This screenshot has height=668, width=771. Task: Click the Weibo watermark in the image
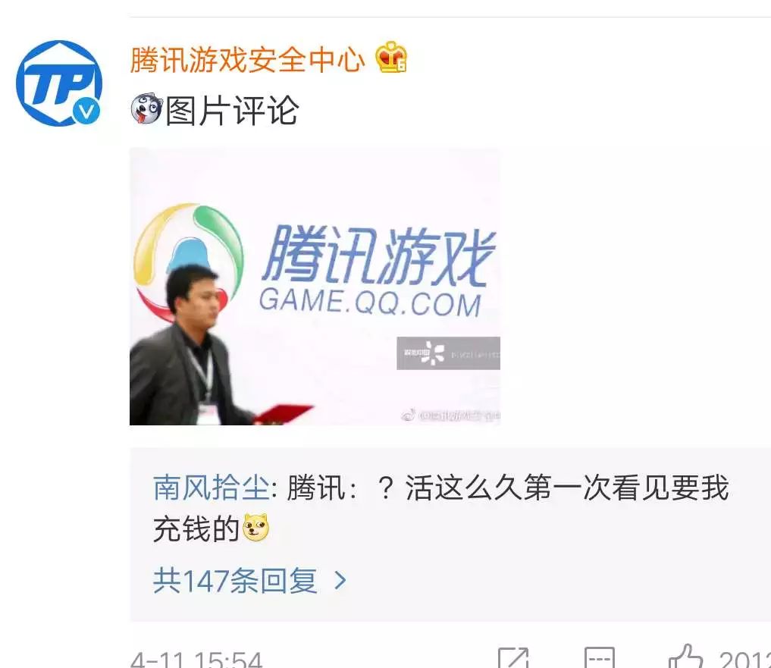click(450, 416)
